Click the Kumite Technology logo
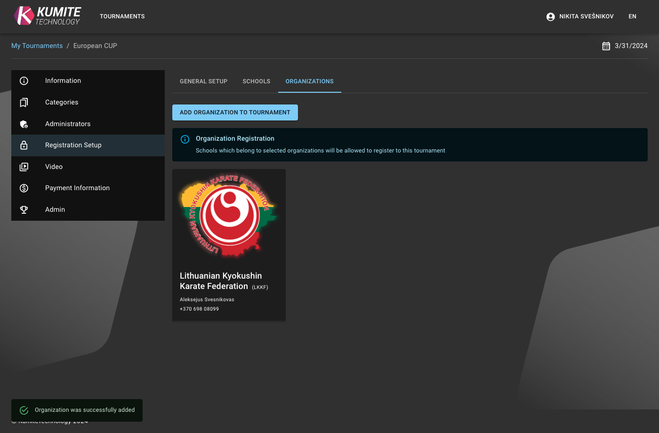Screen dimensions: 659x433 click(x=48, y=16)
